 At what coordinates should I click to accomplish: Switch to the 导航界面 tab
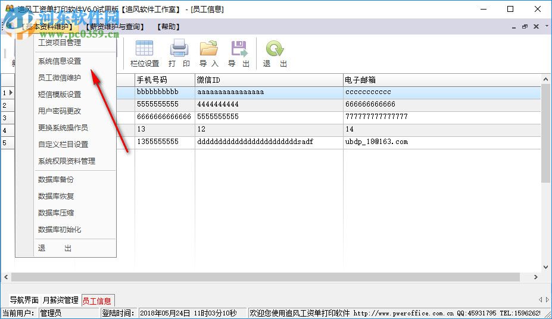[24, 301]
